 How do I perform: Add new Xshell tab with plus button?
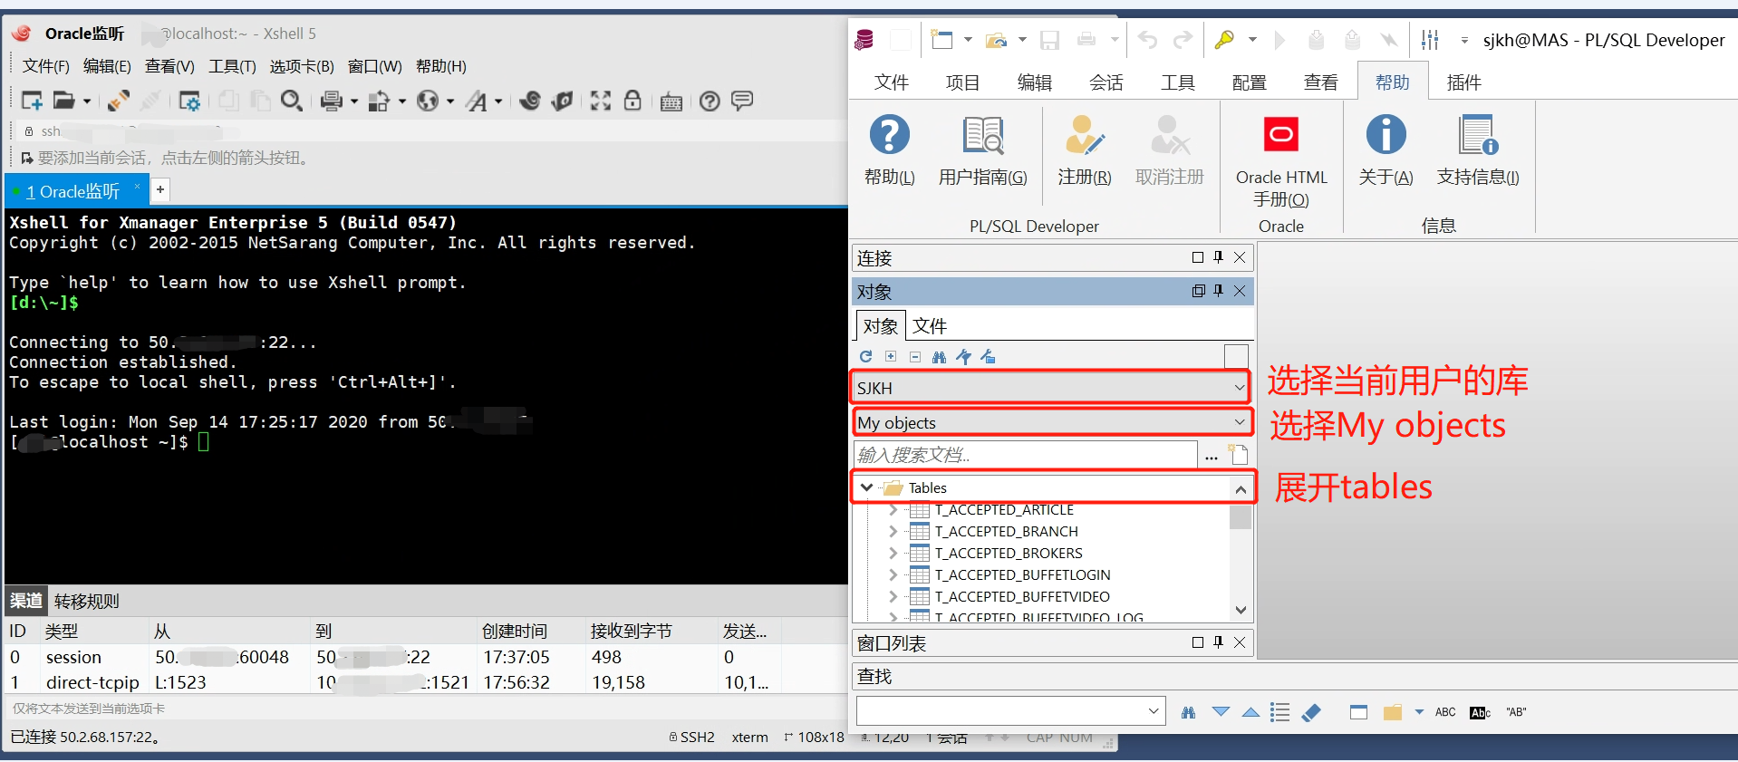160,189
